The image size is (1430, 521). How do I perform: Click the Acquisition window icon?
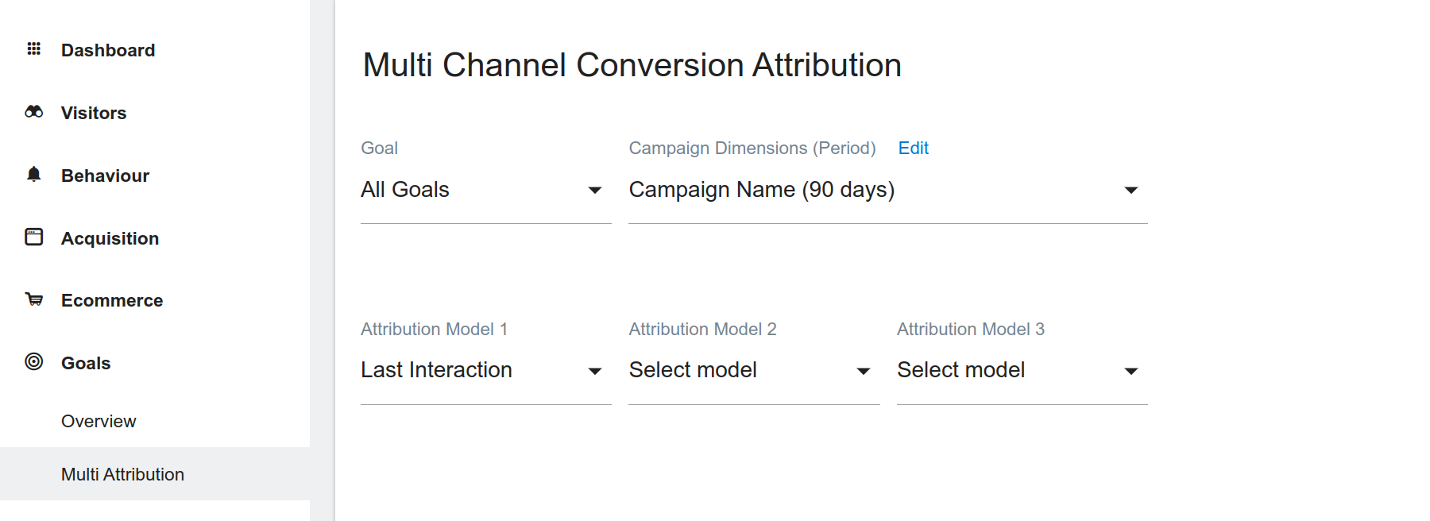tap(33, 237)
